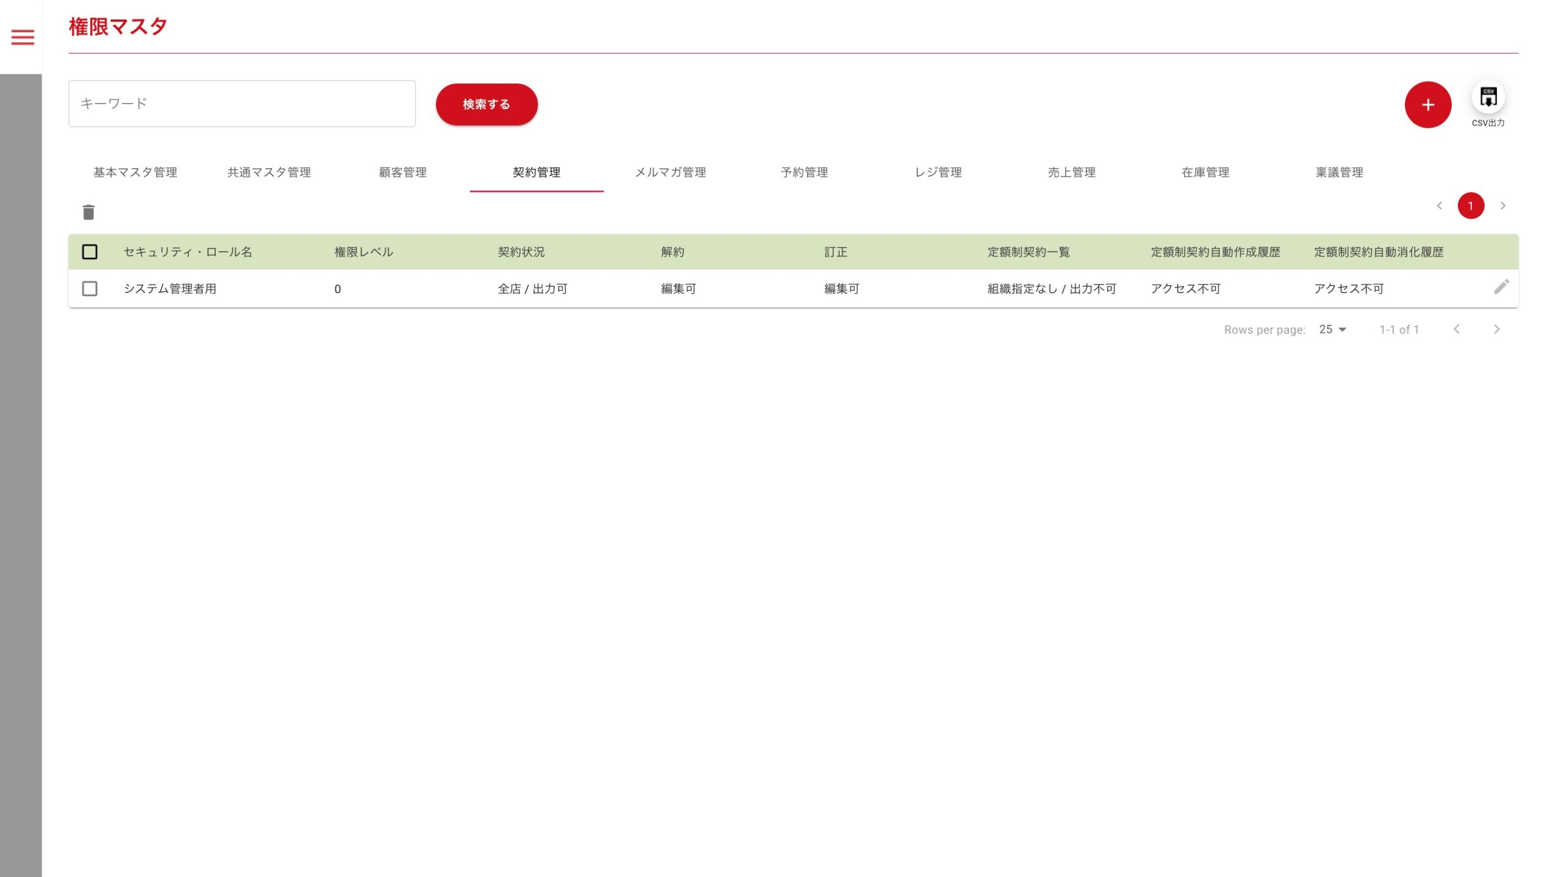
Task: Open the hamburger menu
Action: tap(23, 37)
